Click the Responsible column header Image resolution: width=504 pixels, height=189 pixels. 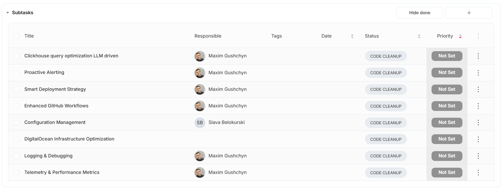(208, 36)
